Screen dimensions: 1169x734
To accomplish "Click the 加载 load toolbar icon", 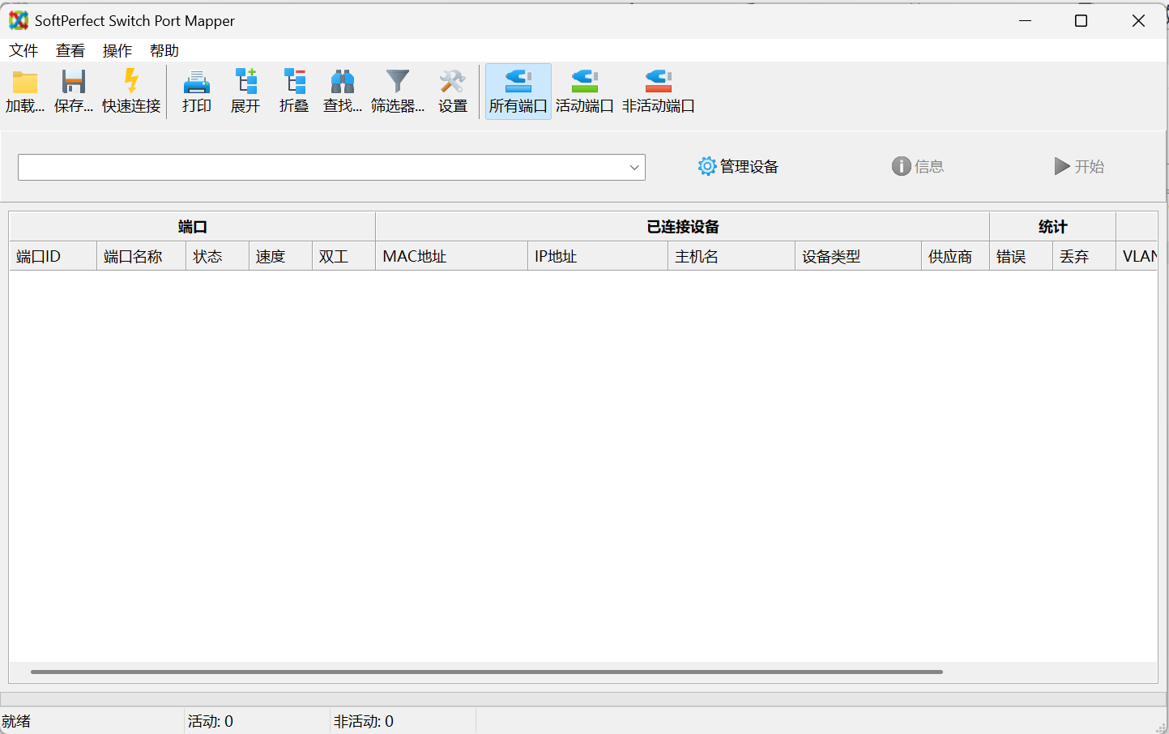I will [x=25, y=91].
